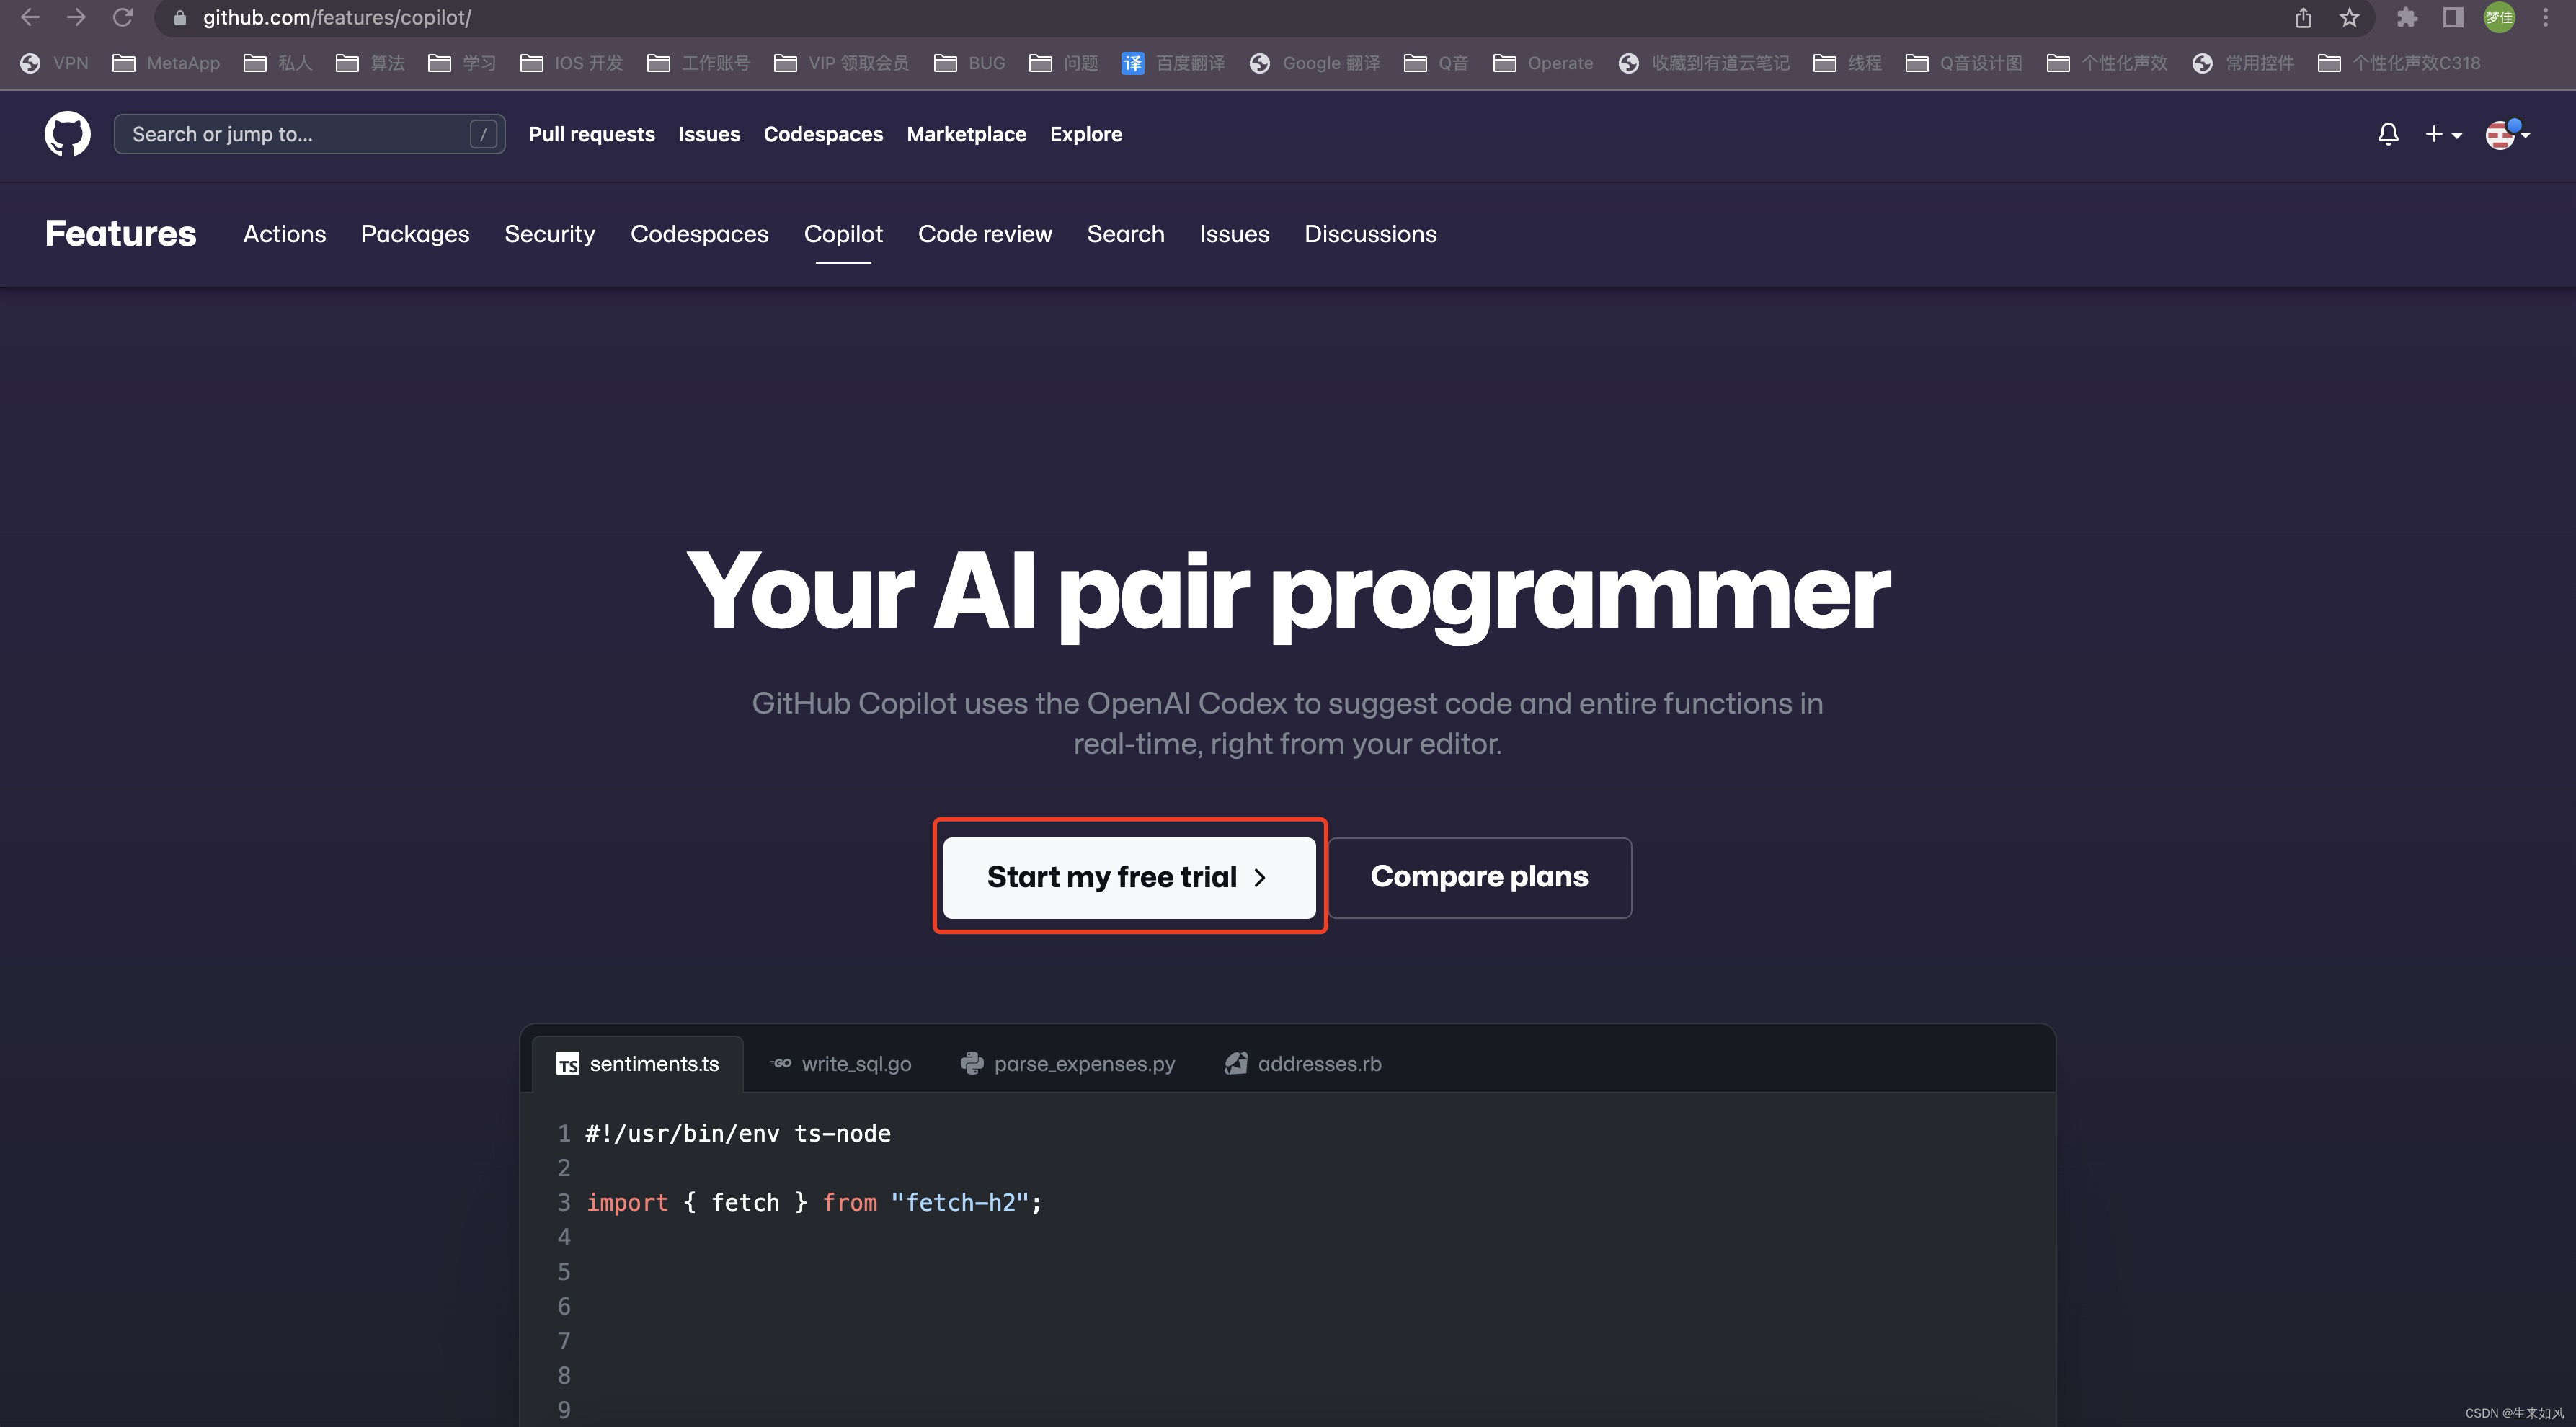Open the browser extensions puzzle icon

coord(2407,18)
